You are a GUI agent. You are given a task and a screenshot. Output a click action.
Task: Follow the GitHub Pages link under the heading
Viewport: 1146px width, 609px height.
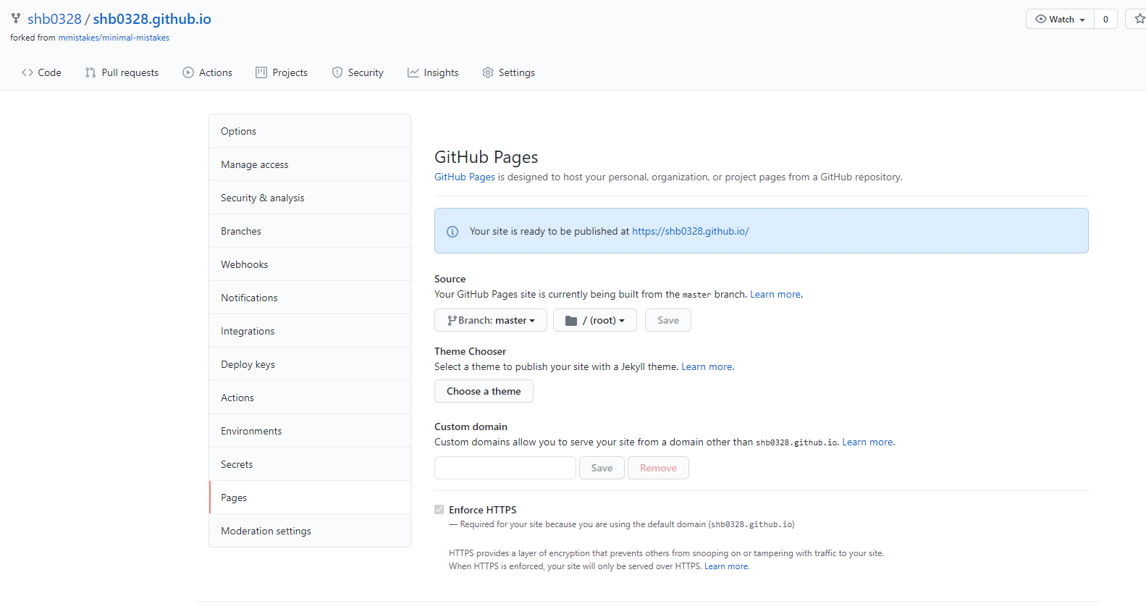point(465,177)
